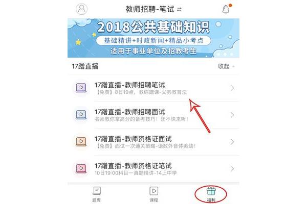Viewport: 307px width, 204px height.
Task: Open 17蹭直播-教师招聘笔试 item
Action: point(153,88)
